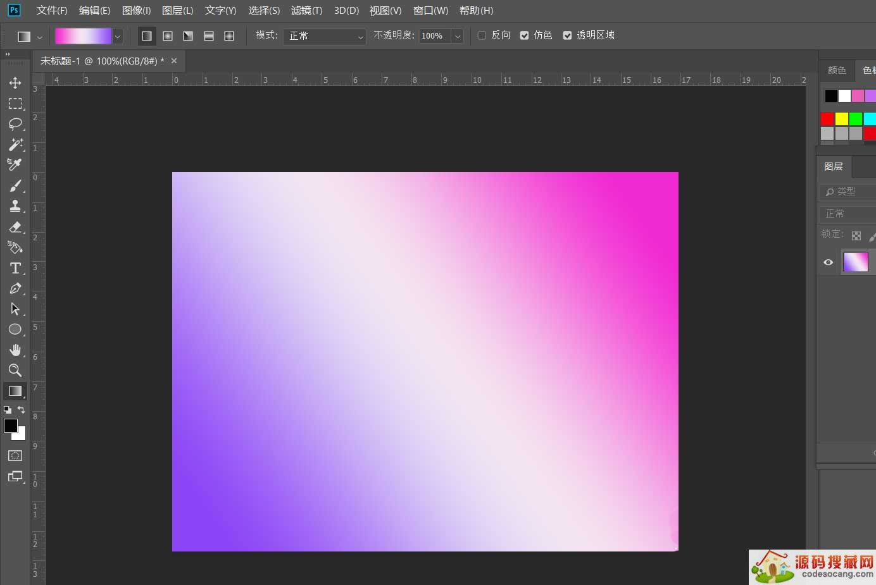This screenshot has width=876, height=585.
Task: Expand the toolbox double-arrow handle
Action: tap(8, 54)
